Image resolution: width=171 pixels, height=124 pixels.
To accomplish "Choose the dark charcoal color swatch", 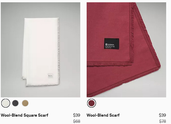I will click(x=15, y=103).
